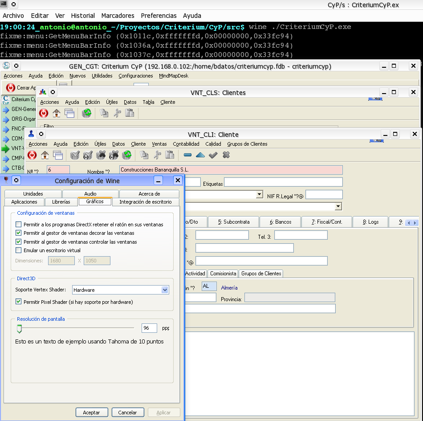Enable Emular un escritorio virtual checkbox
Screen dimensions: 423x421
click(x=19, y=250)
